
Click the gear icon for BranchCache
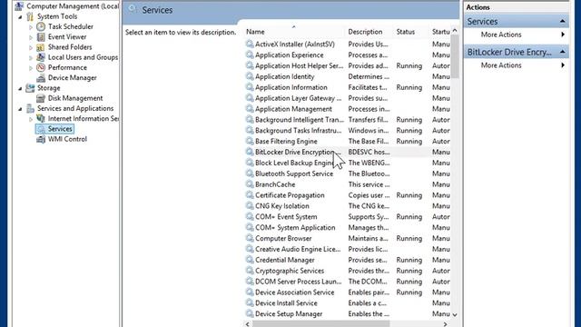coord(250,184)
